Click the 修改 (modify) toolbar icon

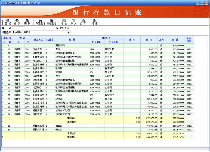pos(17,22)
